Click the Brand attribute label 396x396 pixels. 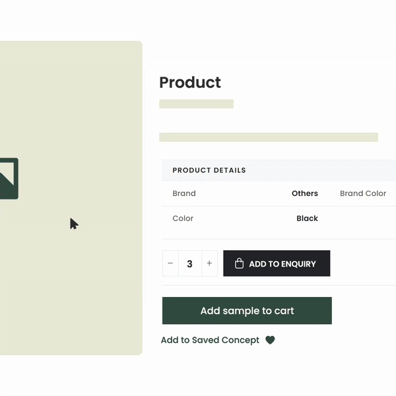tap(184, 193)
